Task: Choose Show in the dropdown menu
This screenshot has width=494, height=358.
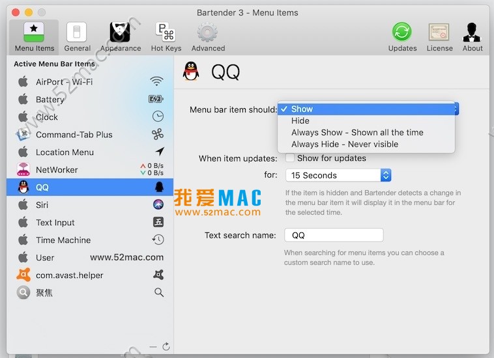Action: (x=366, y=109)
